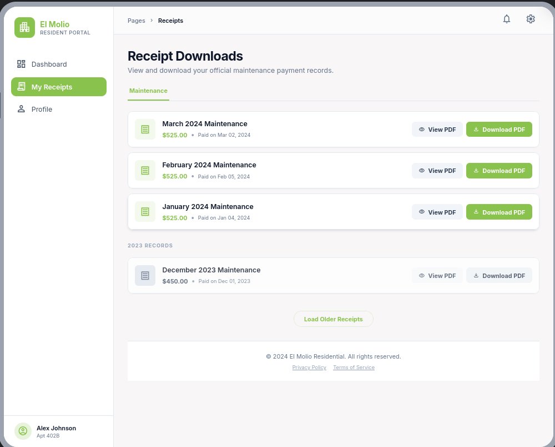
Task: Click the December 2023 Maintenance title
Action: tap(211, 270)
